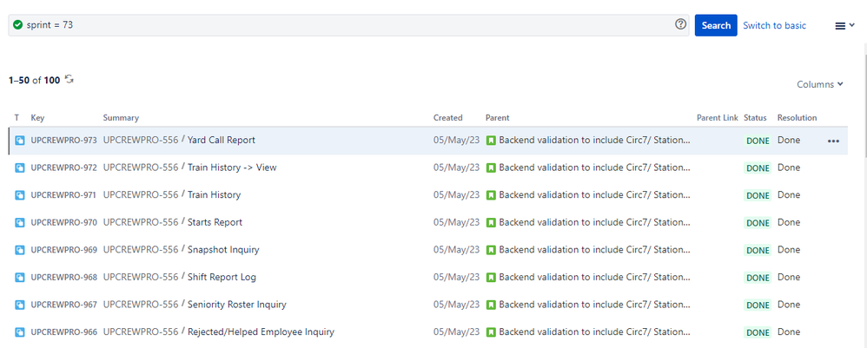Click 05/May/23 date in Shift Report Log row
Viewport: 867px width, 348px height.
[456, 278]
